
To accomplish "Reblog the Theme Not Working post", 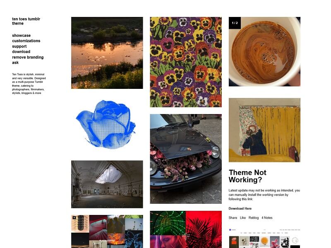I will coord(254,218).
